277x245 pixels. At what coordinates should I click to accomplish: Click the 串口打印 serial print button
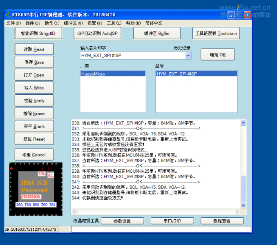pyautogui.click(x=172, y=221)
